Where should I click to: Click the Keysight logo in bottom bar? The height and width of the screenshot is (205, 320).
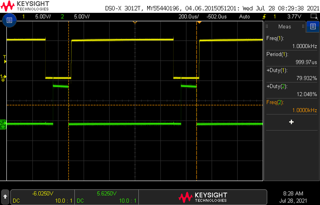pos(203,197)
